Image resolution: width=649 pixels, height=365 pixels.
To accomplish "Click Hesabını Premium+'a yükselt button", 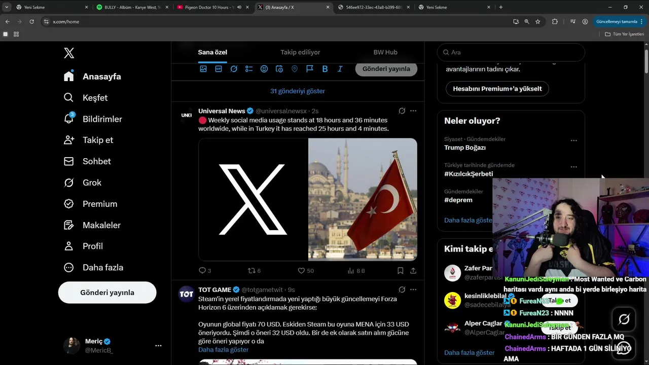I will 497,89.
